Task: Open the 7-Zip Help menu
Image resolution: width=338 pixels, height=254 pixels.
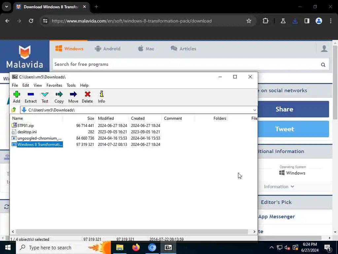Action: (x=84, y=85)
